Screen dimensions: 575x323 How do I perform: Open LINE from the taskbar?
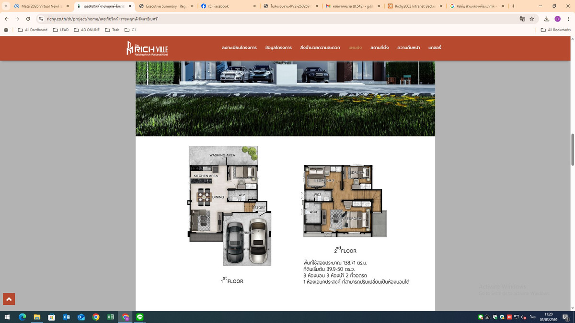[140, 317]
